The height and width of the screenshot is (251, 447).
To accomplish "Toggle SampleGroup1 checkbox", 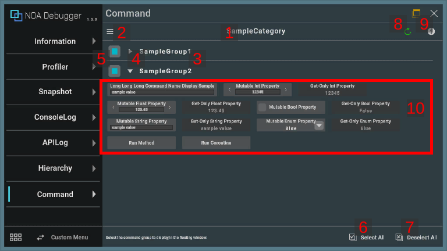I will click(x=114, y=52).
